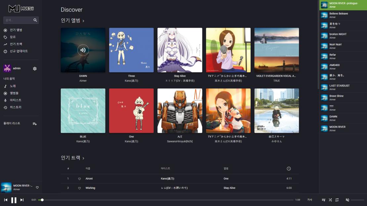
Task: Select Wishing track name in track list
Action: 90,188
